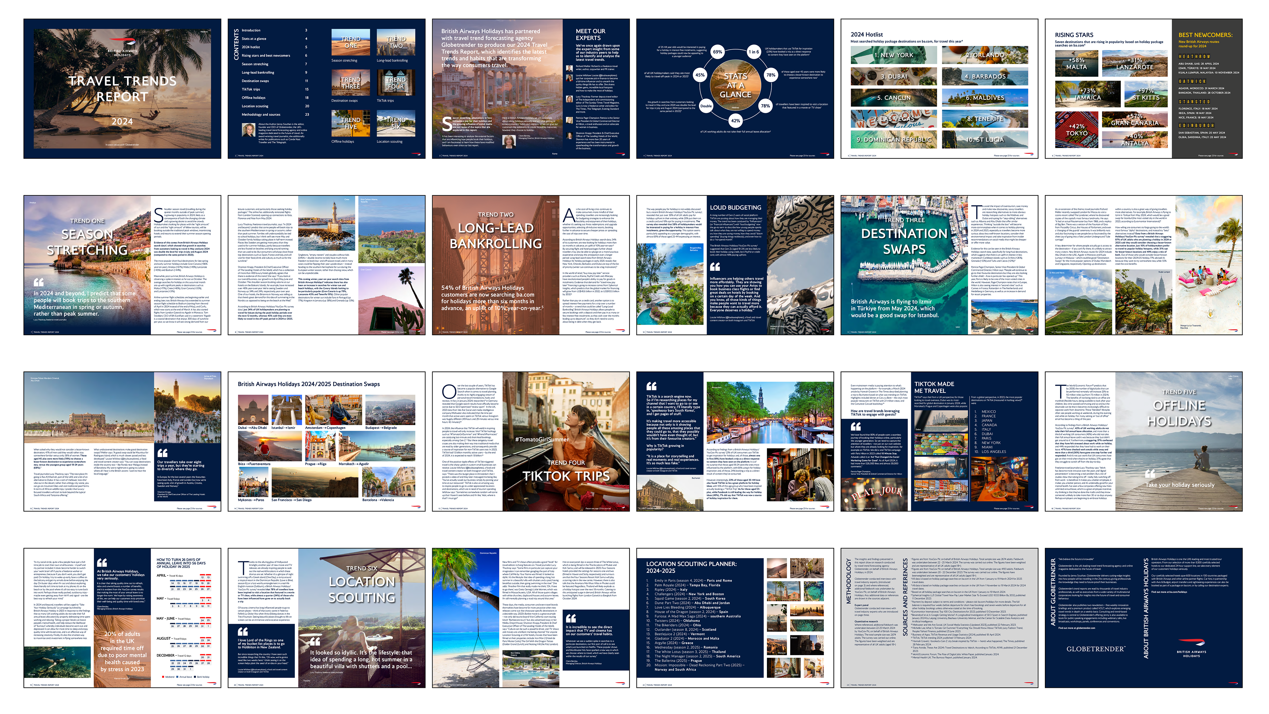Click the '1. NEW YORK' hotlist tile
1269x714 pixels.
894,55
